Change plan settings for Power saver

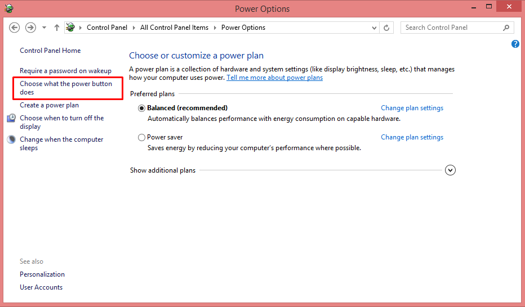(412, 137)
